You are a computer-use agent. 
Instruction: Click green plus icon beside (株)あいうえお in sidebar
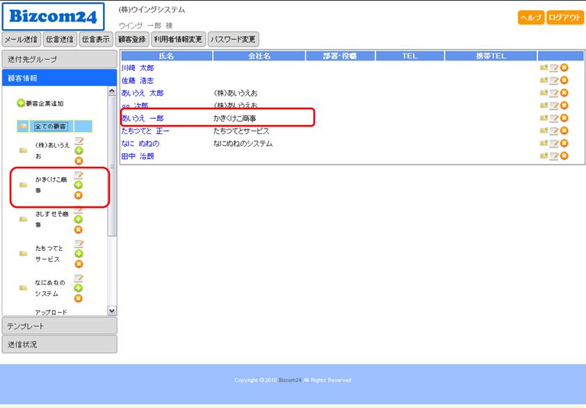tap(79, 151)
